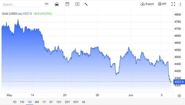Open the wrench tools icon
The width and height of the screenshot is (185, 105).
(x=86, y=4)
